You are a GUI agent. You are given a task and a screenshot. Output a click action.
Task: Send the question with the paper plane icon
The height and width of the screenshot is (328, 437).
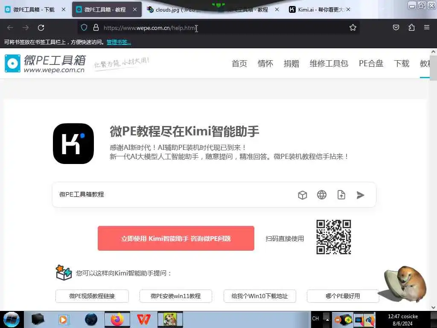click(x=360, y=195)
